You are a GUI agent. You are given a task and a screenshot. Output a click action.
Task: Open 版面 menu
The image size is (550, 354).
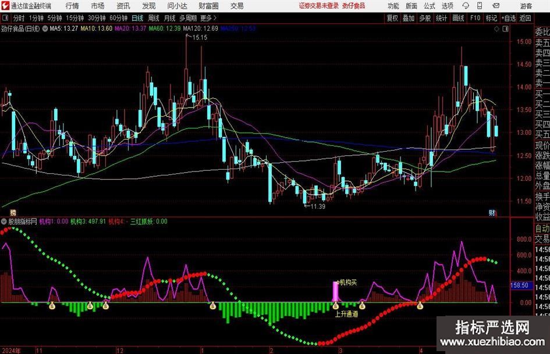(411, 6)
